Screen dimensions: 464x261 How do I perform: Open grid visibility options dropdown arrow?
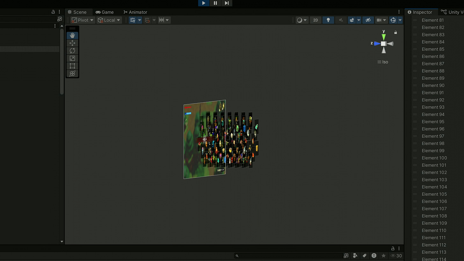tap(140, 20)
